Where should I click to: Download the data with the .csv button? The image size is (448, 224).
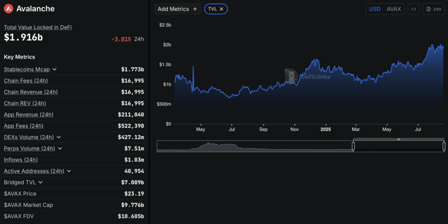[x=434, y=9]
